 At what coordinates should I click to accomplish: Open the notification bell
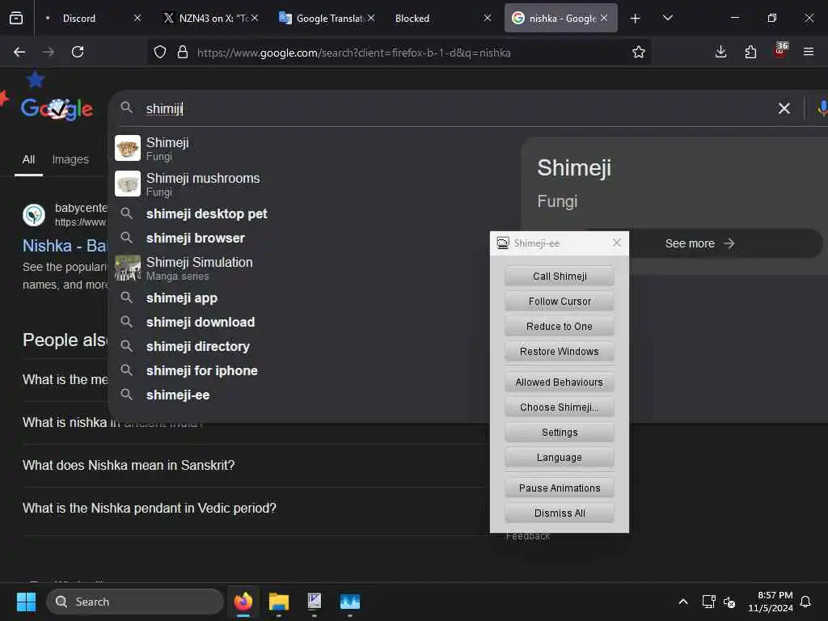click(x=806, y=602)
